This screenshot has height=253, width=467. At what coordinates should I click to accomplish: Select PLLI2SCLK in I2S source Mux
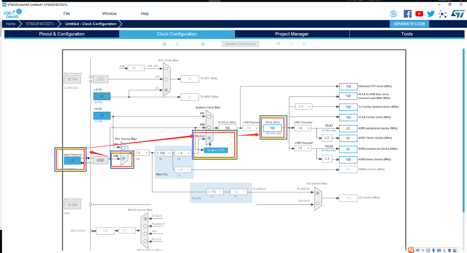(x=317, y=193)
